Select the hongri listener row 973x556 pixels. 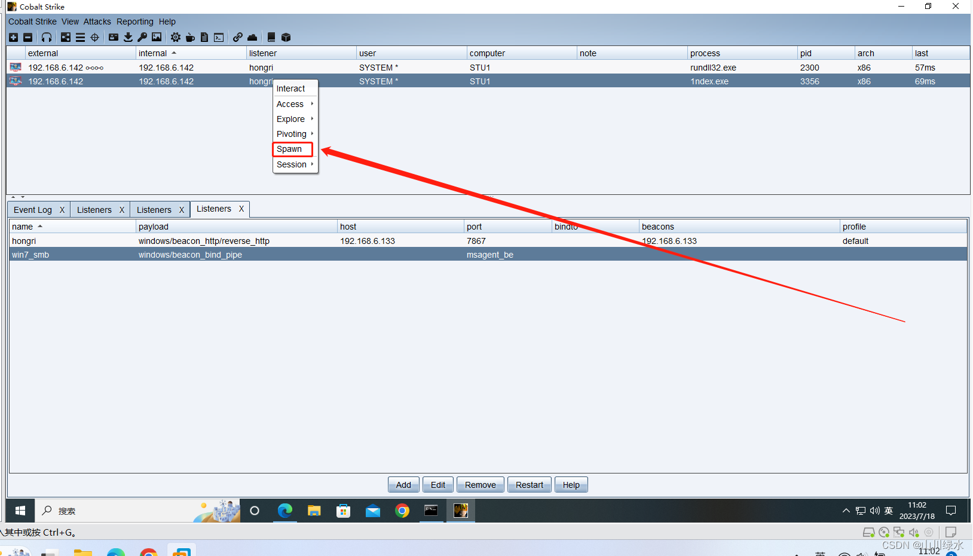[x=488, y=241]
